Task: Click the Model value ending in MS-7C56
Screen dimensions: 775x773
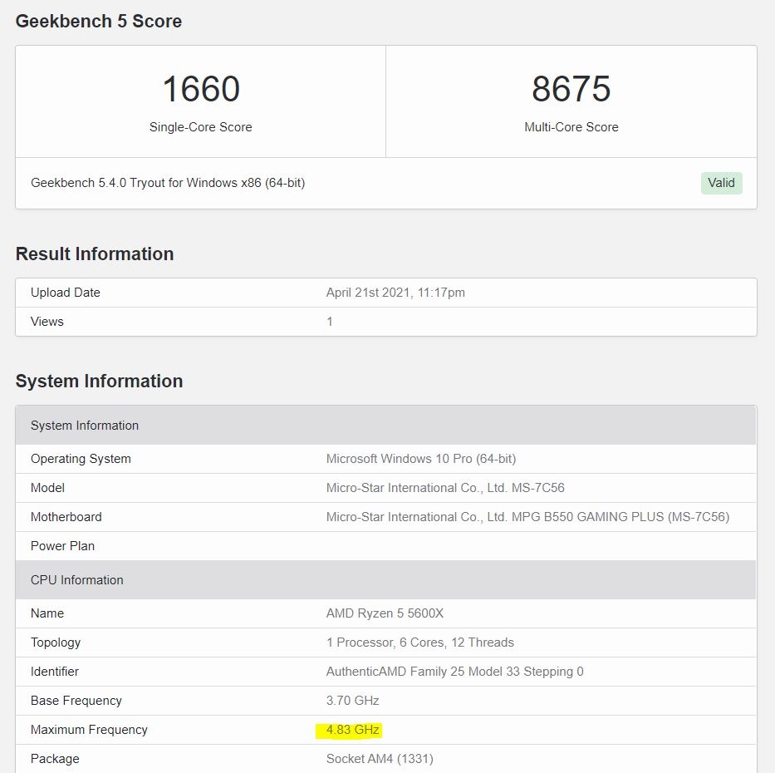Action: tap(445, 488)
